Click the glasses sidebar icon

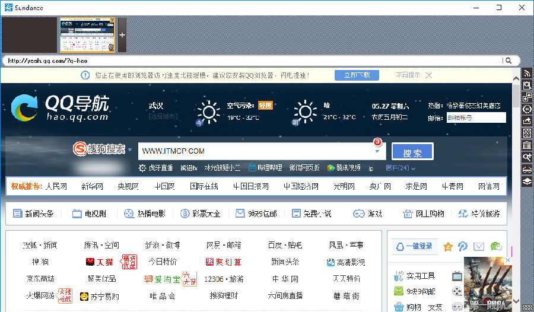(527, 169)
